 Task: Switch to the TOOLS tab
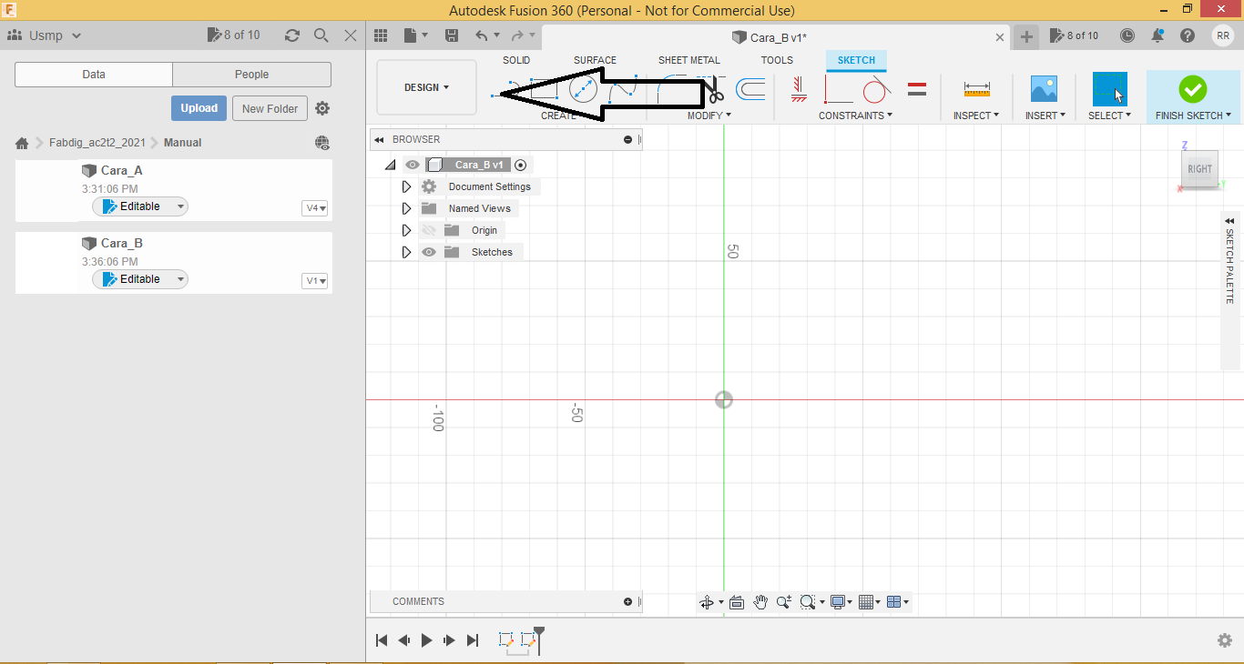point(777,60)
